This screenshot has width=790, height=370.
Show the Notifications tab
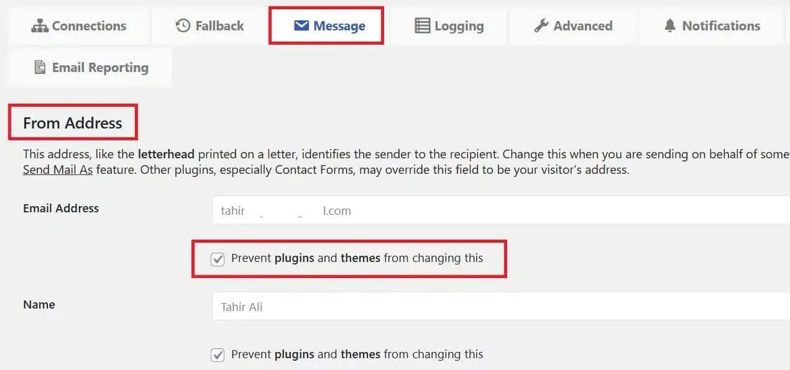pyautogui.click(x=720, y=26)
